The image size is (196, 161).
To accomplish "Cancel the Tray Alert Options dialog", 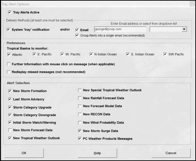I will [x=171, y=153].
